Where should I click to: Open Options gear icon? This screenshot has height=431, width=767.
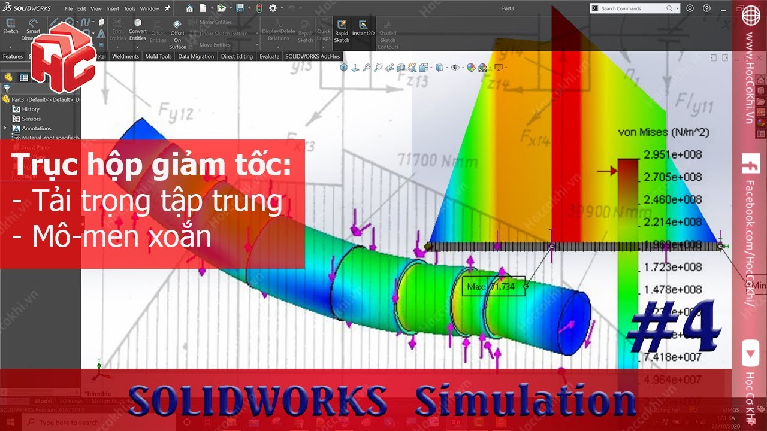pyautogui.click(x=273, y=8)
